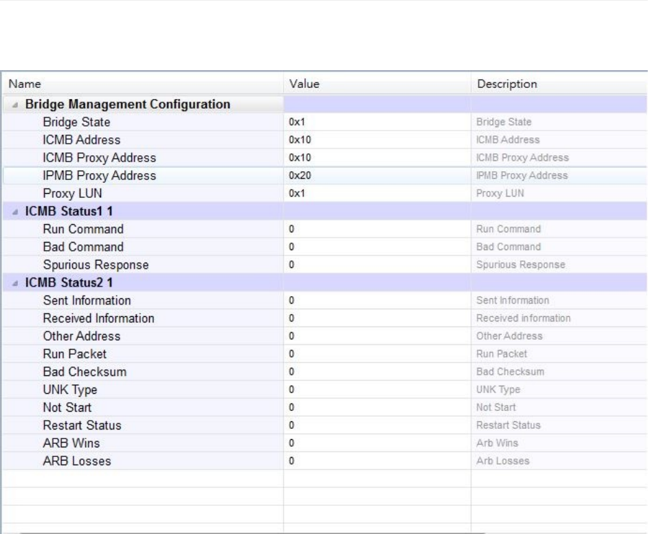
Task: Edit the Proxy LUN value field
Action: (377, 193)
